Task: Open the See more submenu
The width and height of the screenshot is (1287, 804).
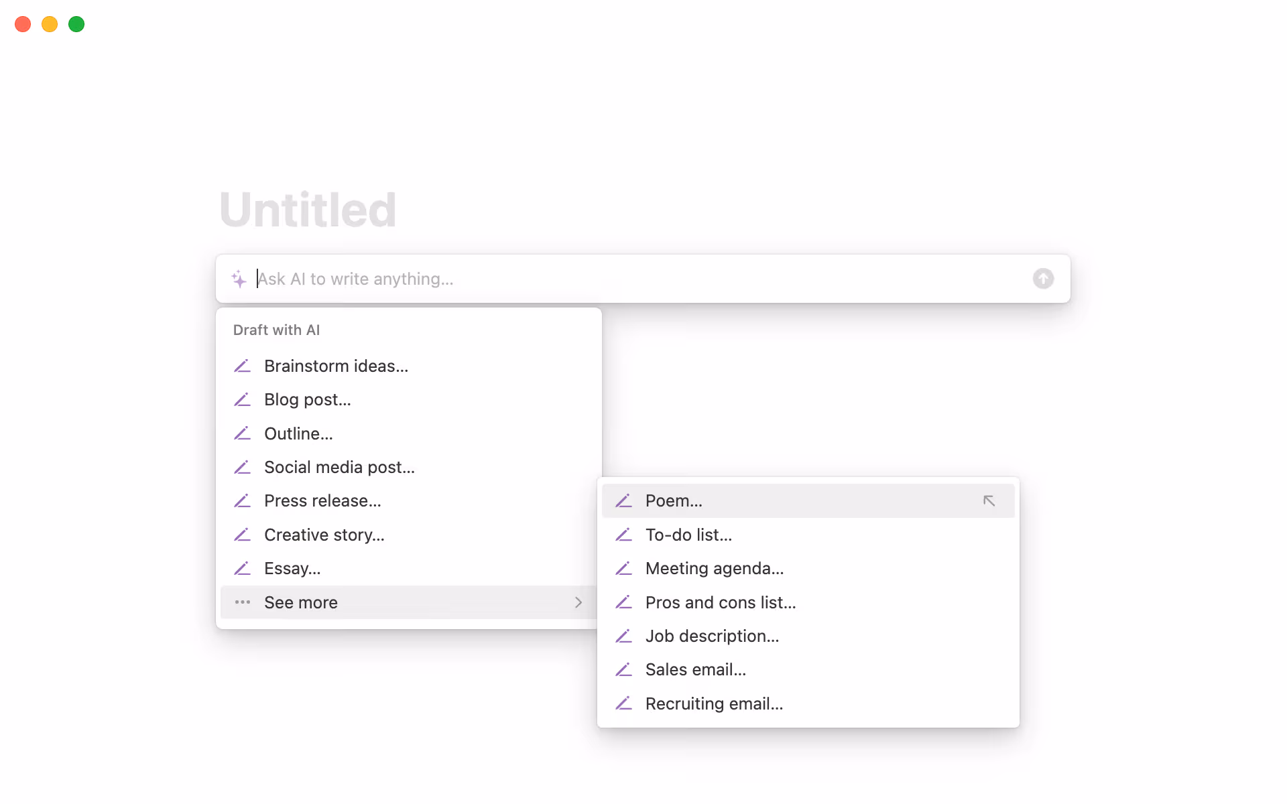Action: pyautogui.click(x=409, y=602)
